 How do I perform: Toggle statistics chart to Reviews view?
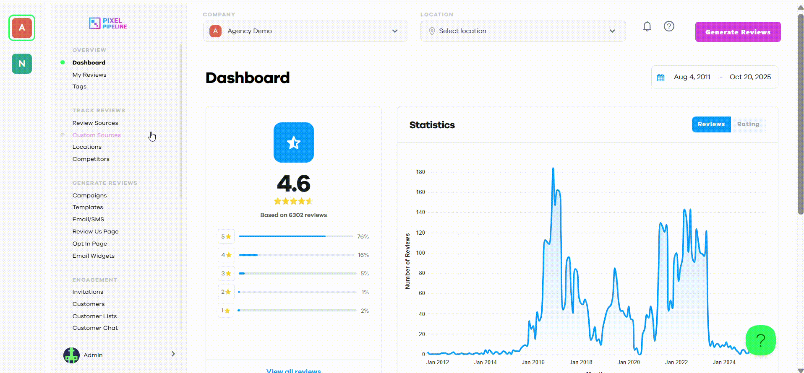(x=711, y=124)
